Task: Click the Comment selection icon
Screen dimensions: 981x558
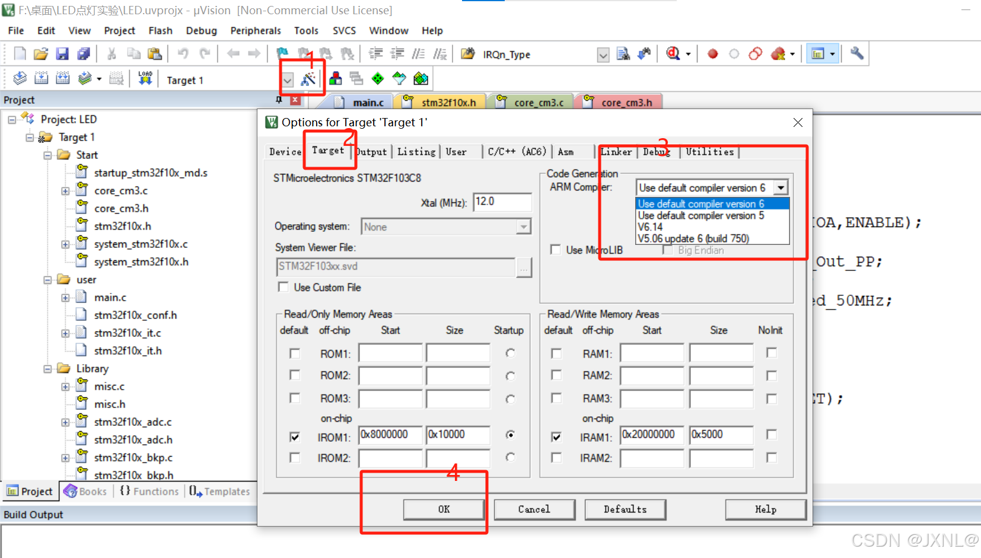Action: coord(418,54)
